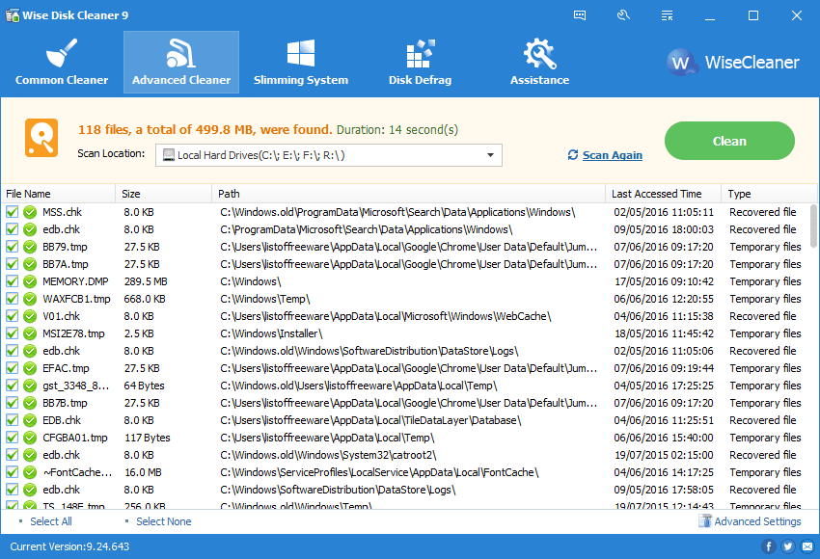Sort by Last Accessed Time column header
Image resolution: width=820 pixels, height=559 pixels.
pos(663,194)
